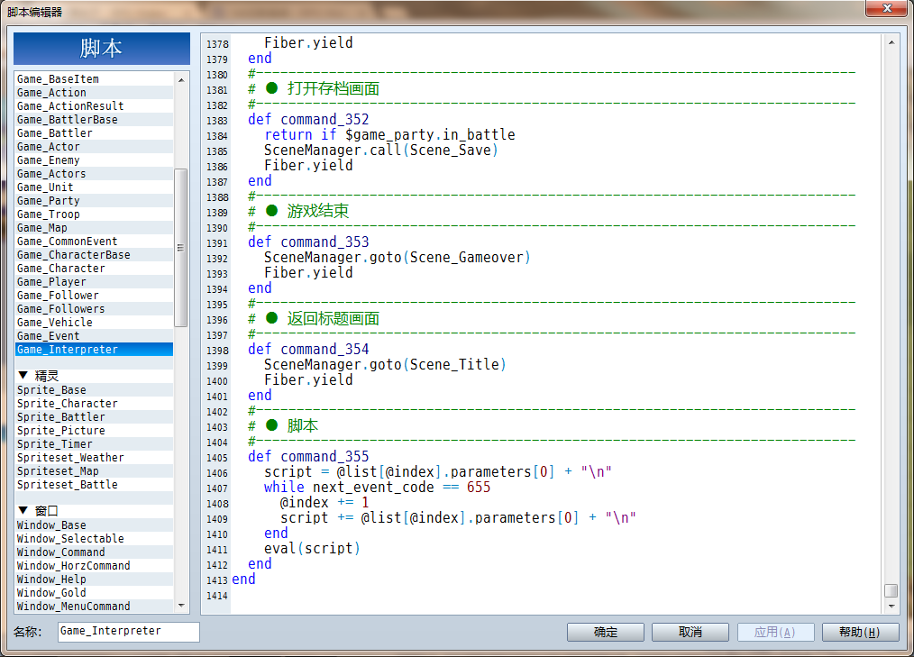The width and height of the screenshot is (914, 657).
Task: Select Spriteset_Weather script
Action: [x=94, y=458]
